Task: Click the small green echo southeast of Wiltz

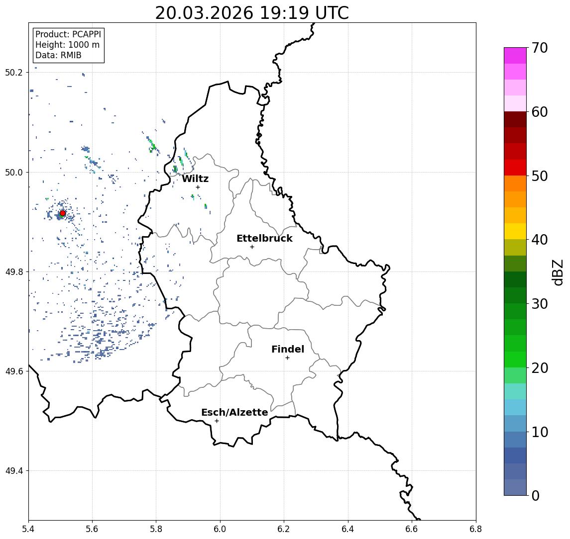Action: (x=206, y=206)
